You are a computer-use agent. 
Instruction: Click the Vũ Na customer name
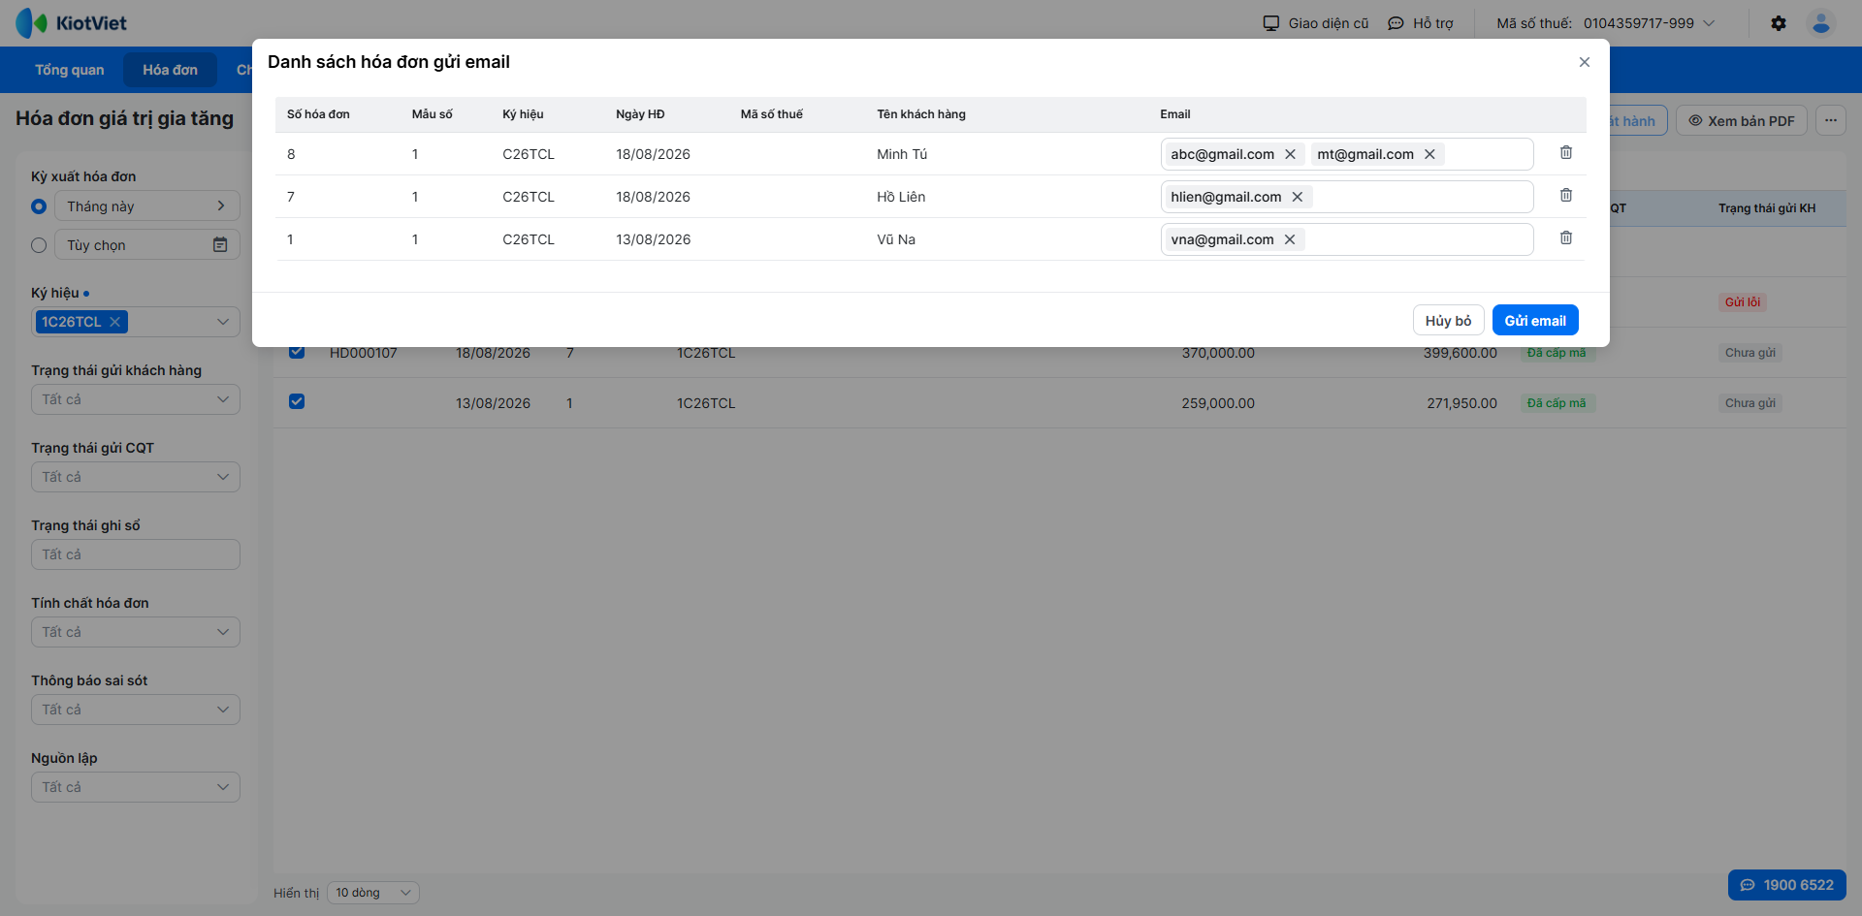pyautogui.click(x=896, y=239)
